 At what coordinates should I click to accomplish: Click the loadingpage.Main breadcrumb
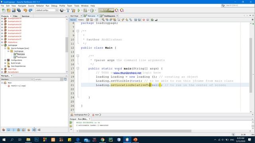pyautogui.click(x=80, y=115)
